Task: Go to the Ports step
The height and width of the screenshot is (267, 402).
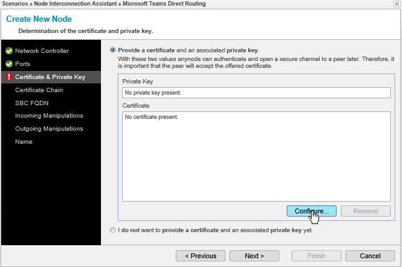Action: (23, 63)
